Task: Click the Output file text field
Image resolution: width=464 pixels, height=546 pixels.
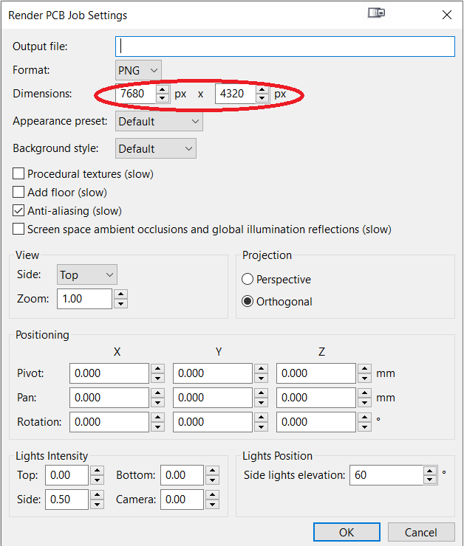Action: click(x=284, y=46)
